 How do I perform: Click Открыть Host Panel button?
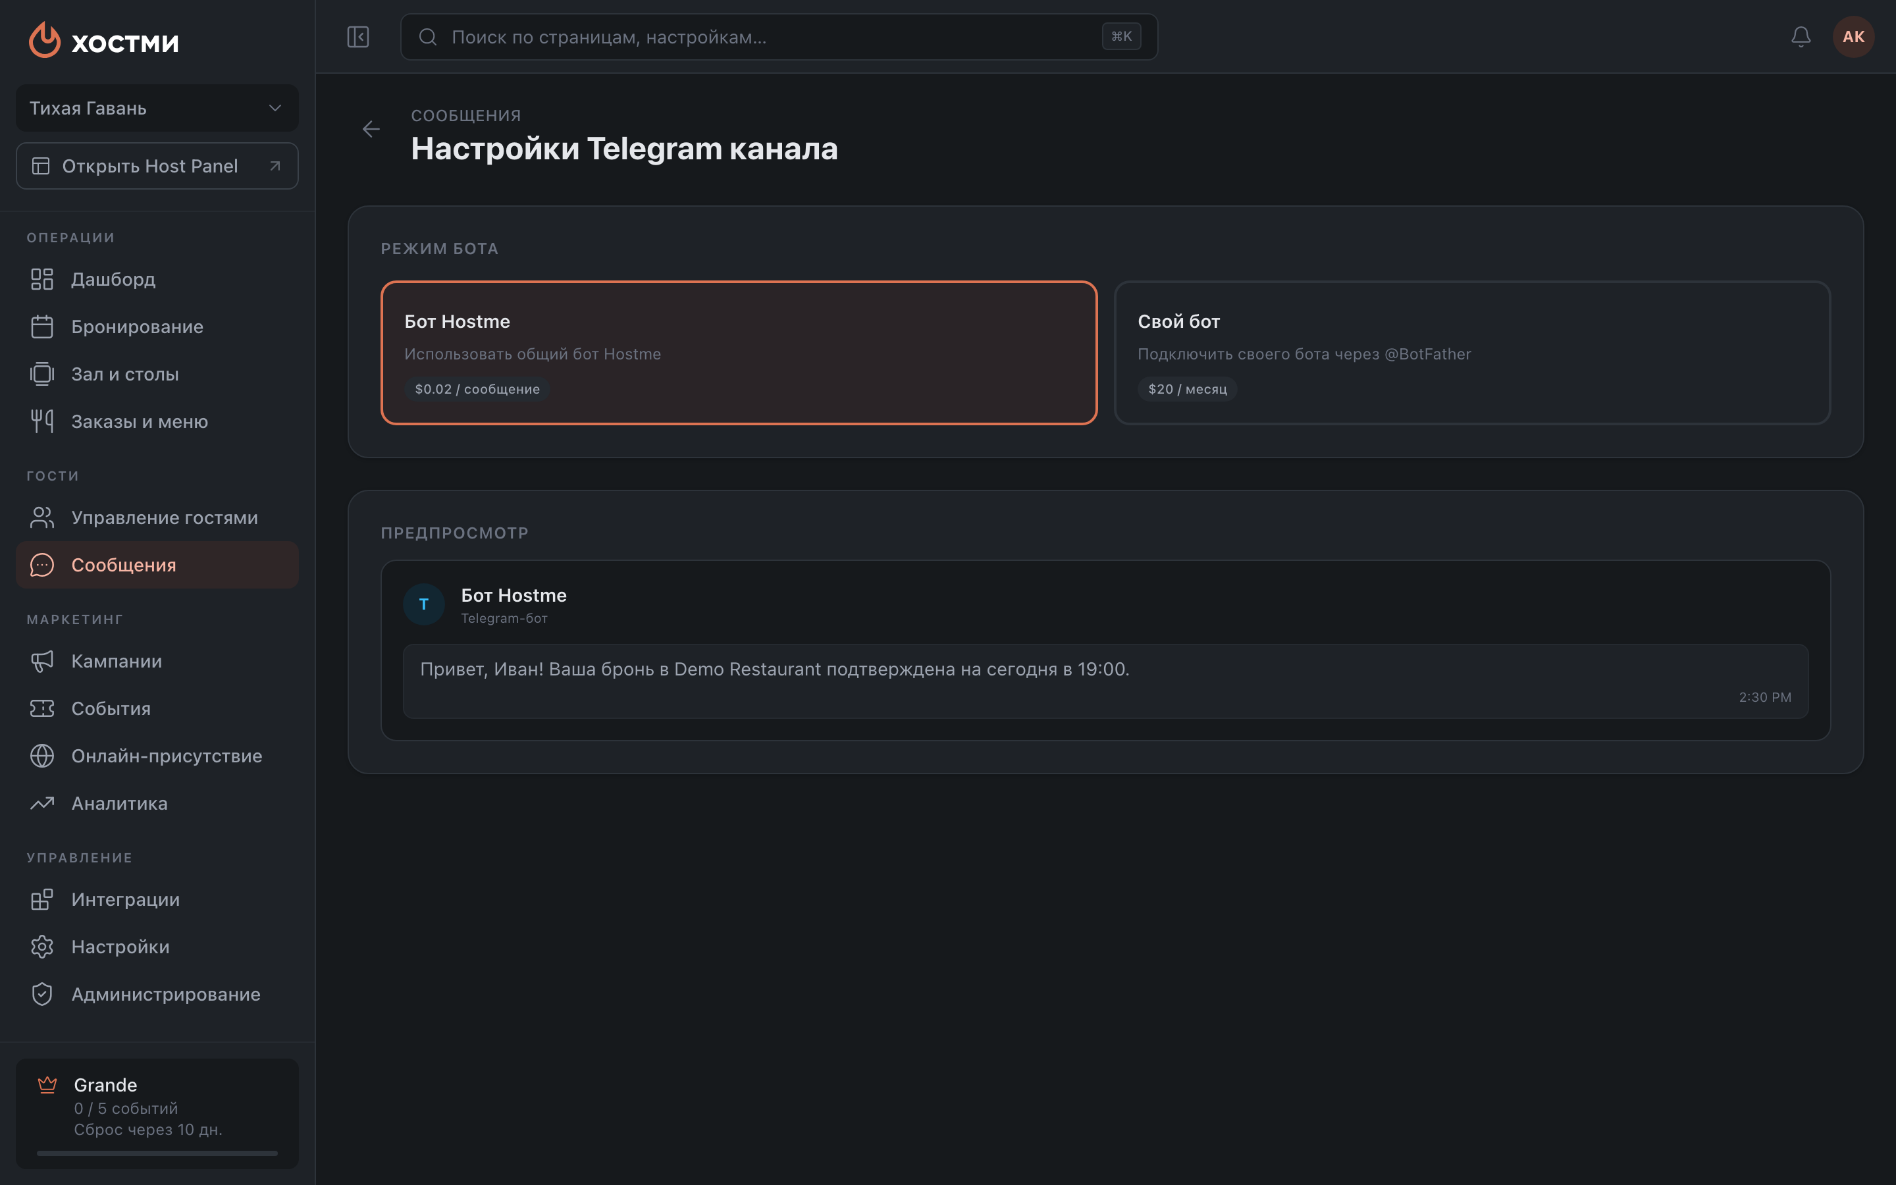pos(157,166)
